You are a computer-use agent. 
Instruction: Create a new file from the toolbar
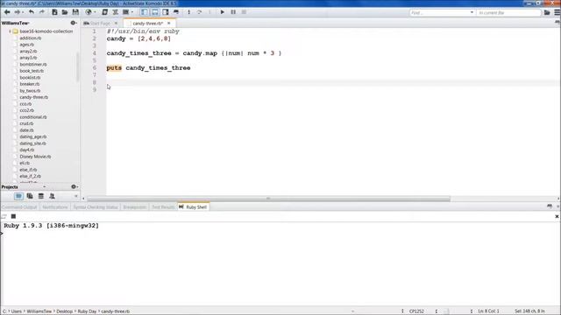(x=54, y=12)
